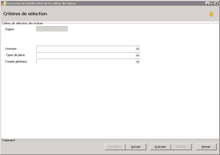The width and height of the screenshot is (220, 155).
Task: Close the window with the X button
Action: pyautogui.click(x=216, y=3)
